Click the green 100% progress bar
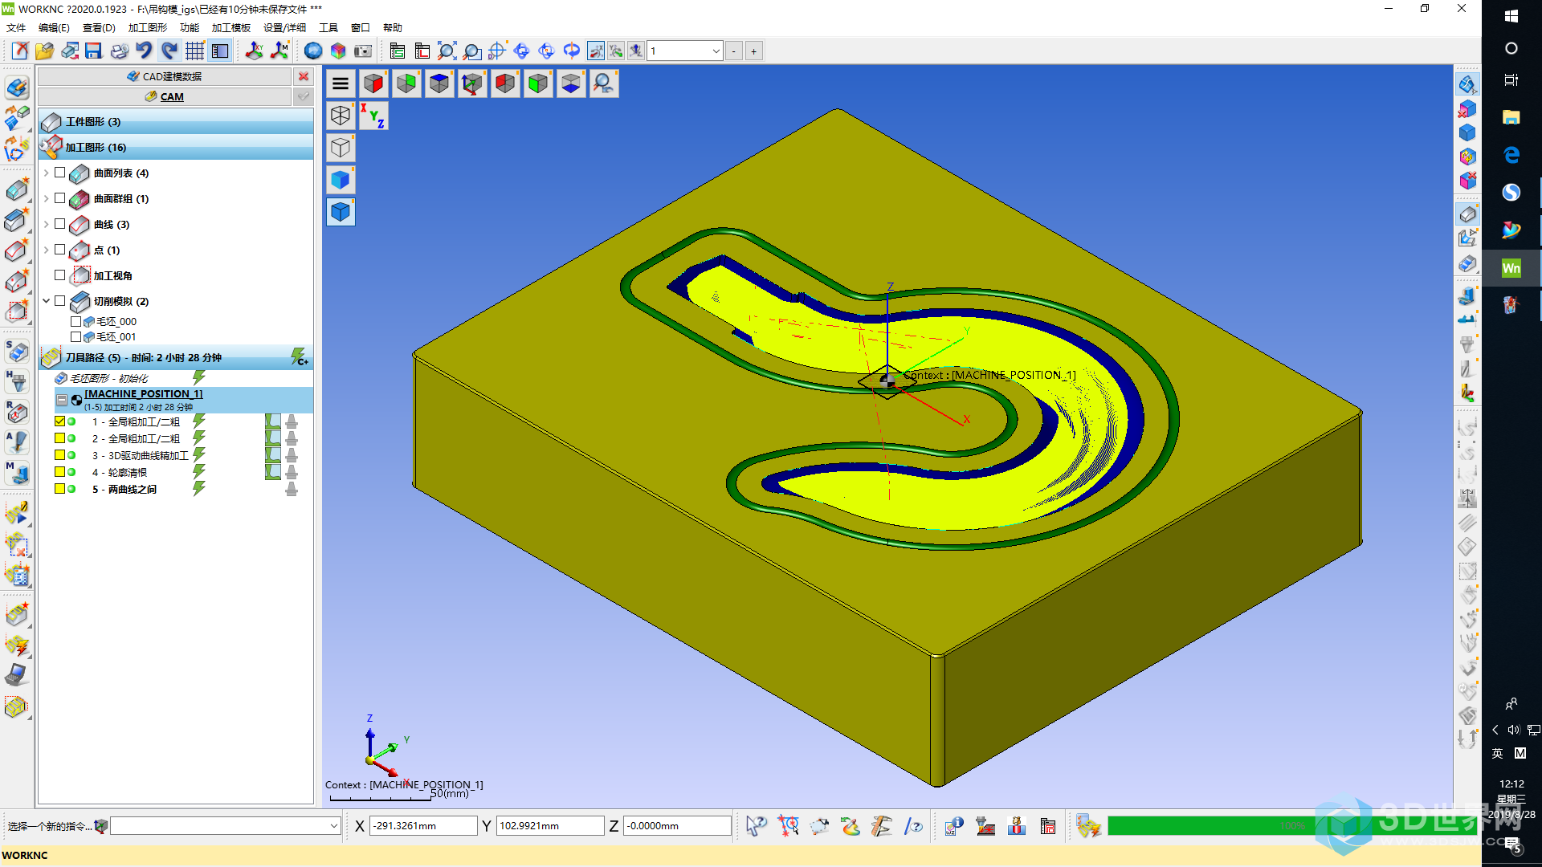The height and width of the screenshot is (867, 1542). point(1291,825)
